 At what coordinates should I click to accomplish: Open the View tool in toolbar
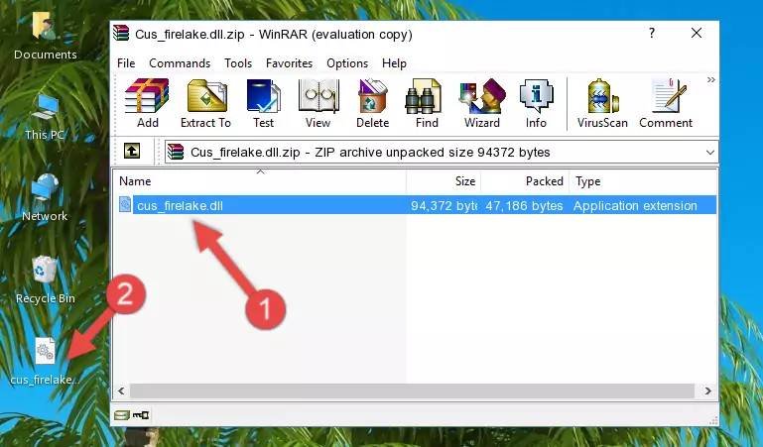click(x=318, y=103)
